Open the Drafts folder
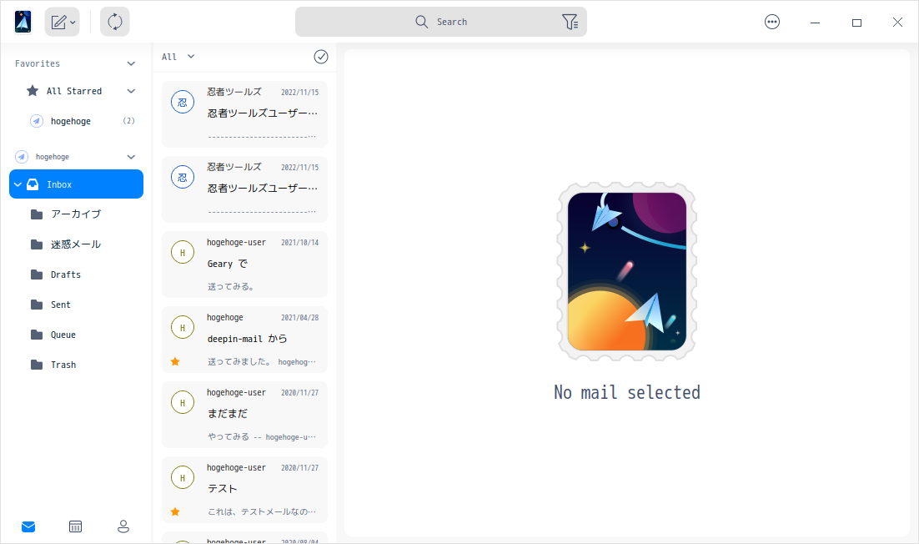The image size is (919, 544). (x=76, y=275)
